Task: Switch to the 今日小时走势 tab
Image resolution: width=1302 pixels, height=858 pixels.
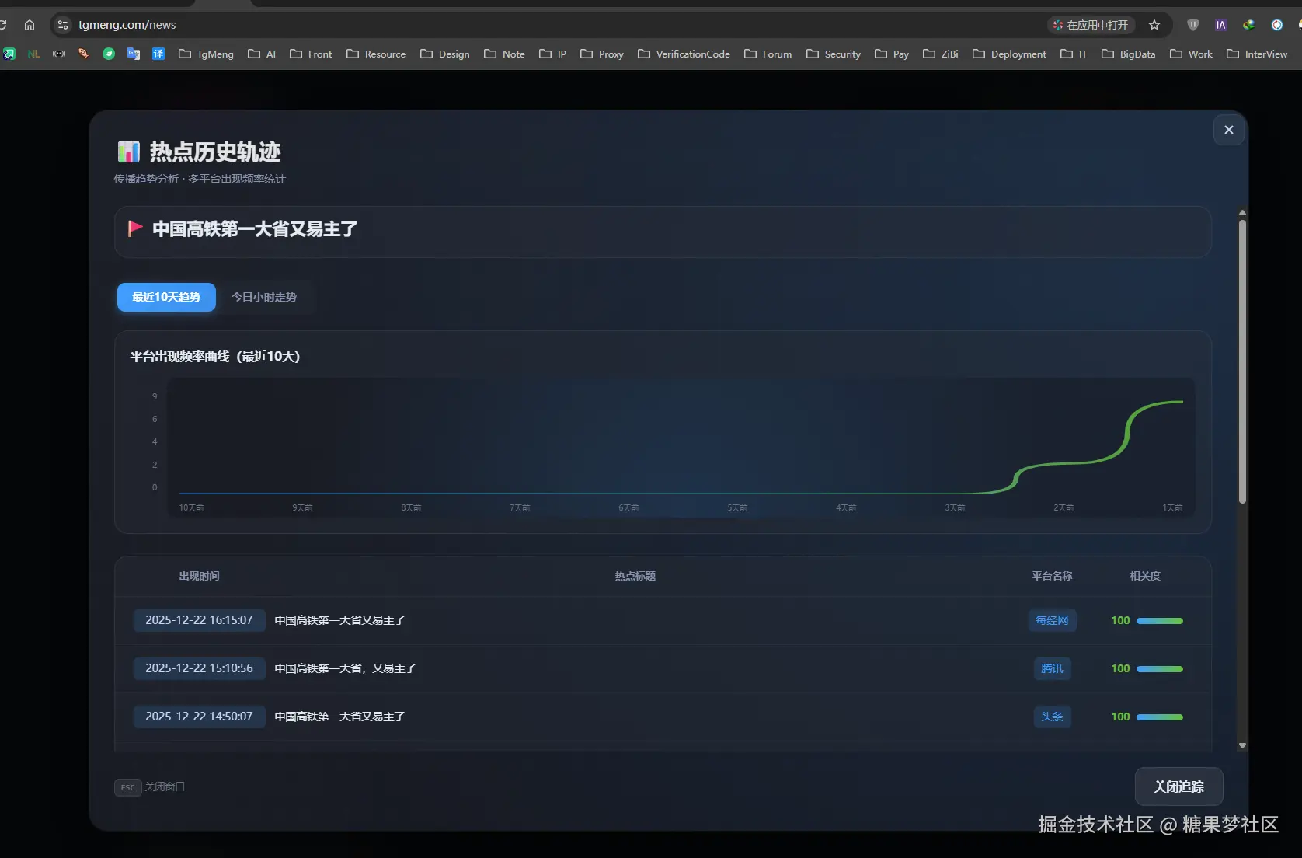Action: pyautogui.click(x=264, y=297)
